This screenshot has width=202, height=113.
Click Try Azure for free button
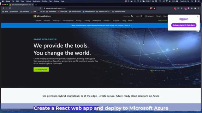(x=41, y=69)
